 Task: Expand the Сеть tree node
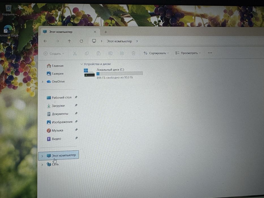click(x=42, y=165)
